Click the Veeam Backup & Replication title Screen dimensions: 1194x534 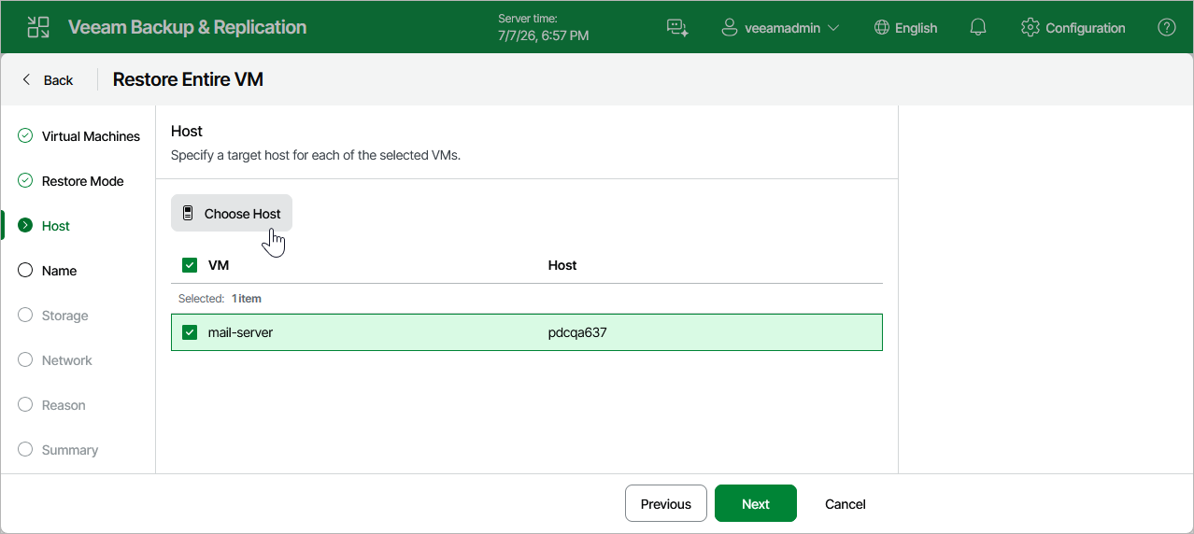point(187,27)
